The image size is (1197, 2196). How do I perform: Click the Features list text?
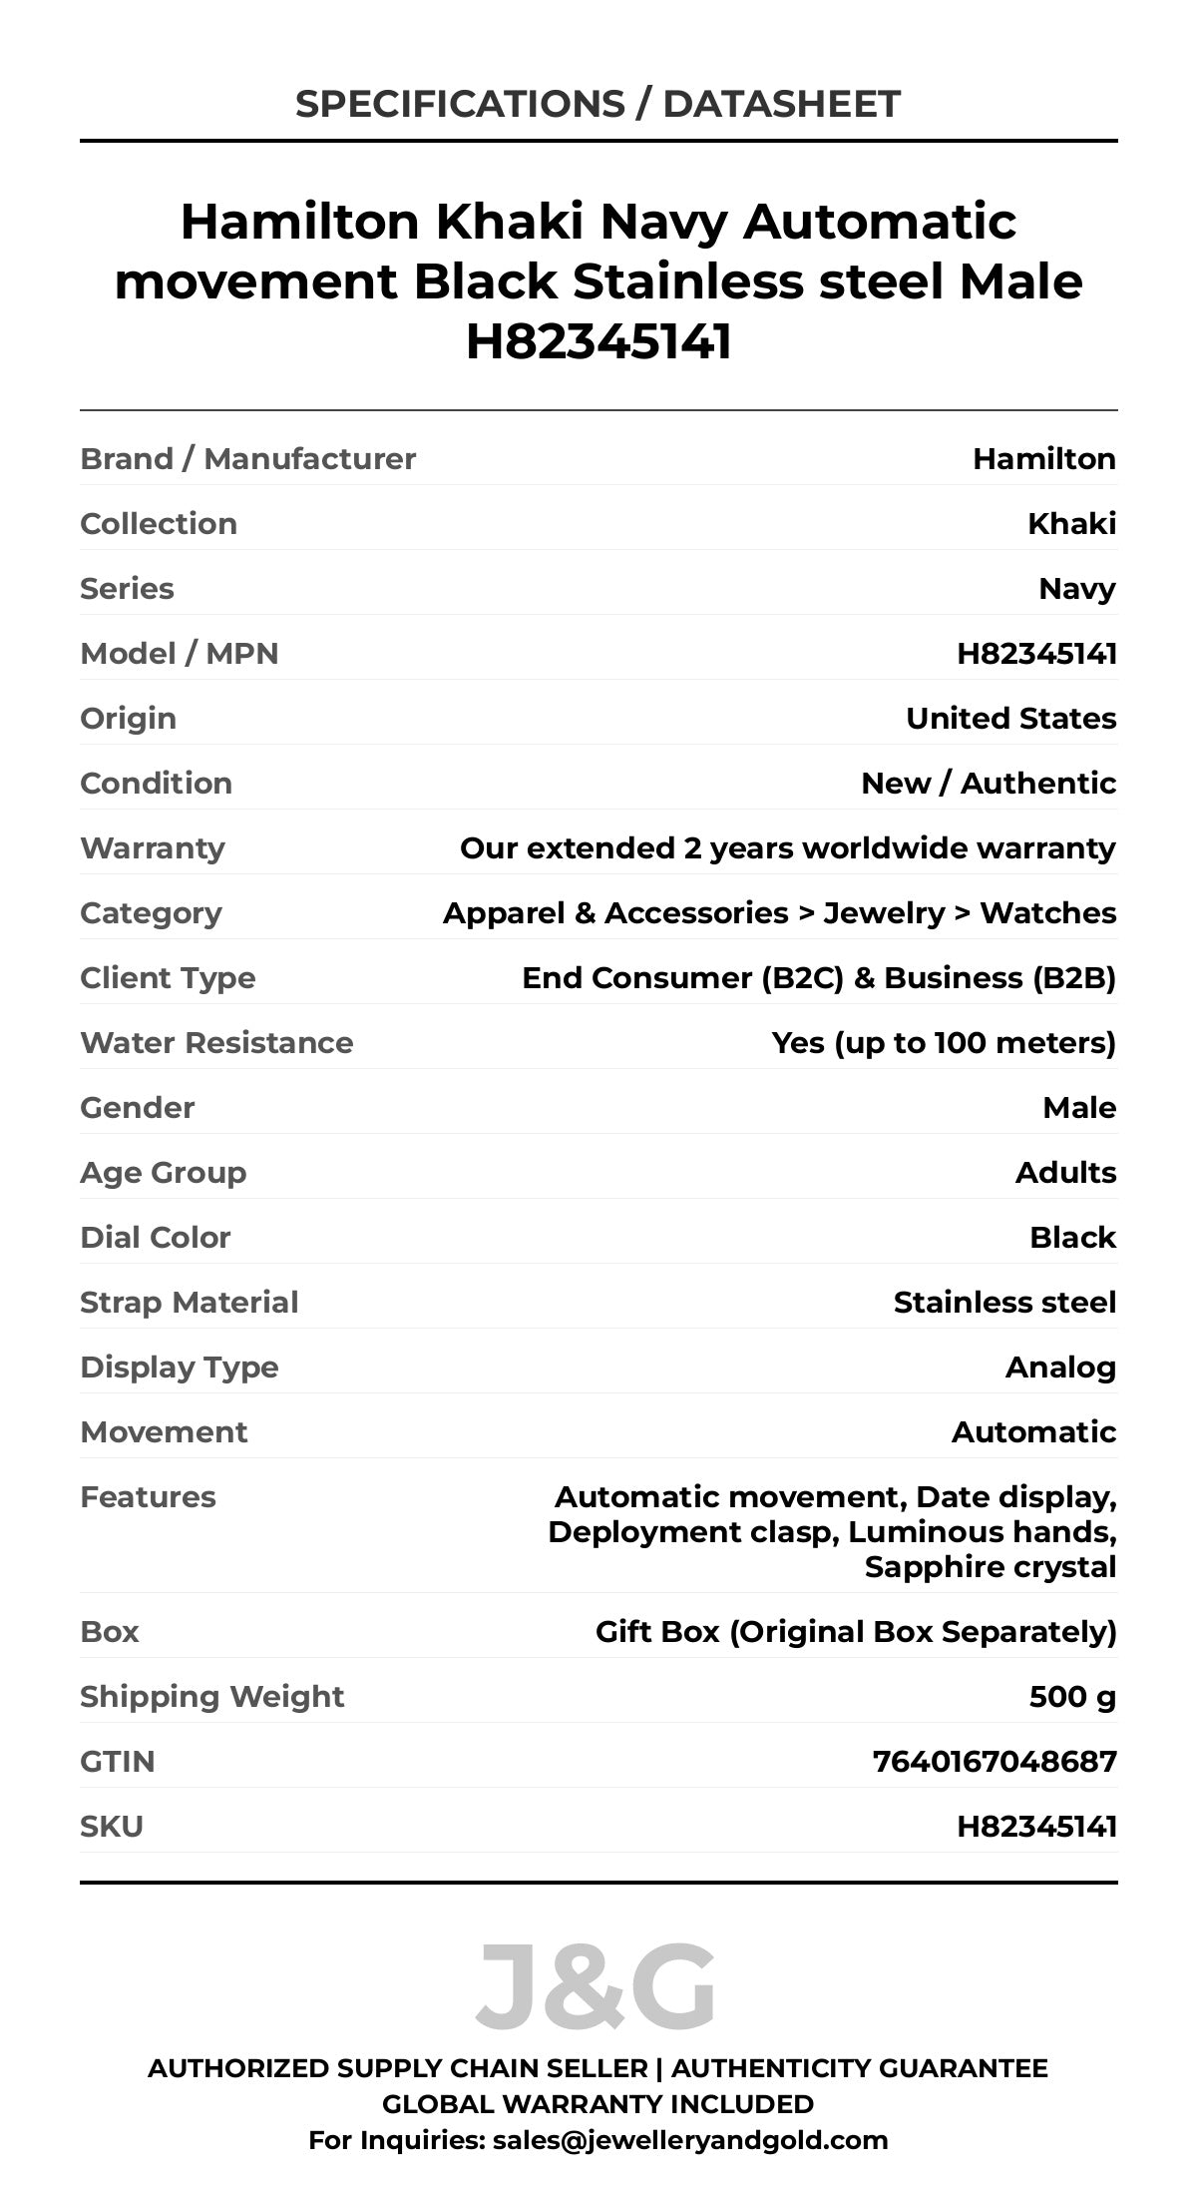coord(833,1531)
